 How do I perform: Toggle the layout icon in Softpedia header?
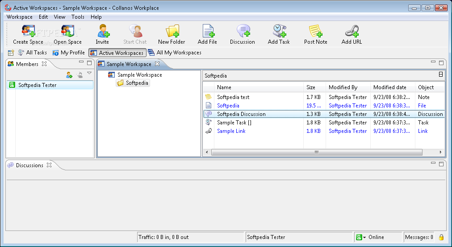441,74
